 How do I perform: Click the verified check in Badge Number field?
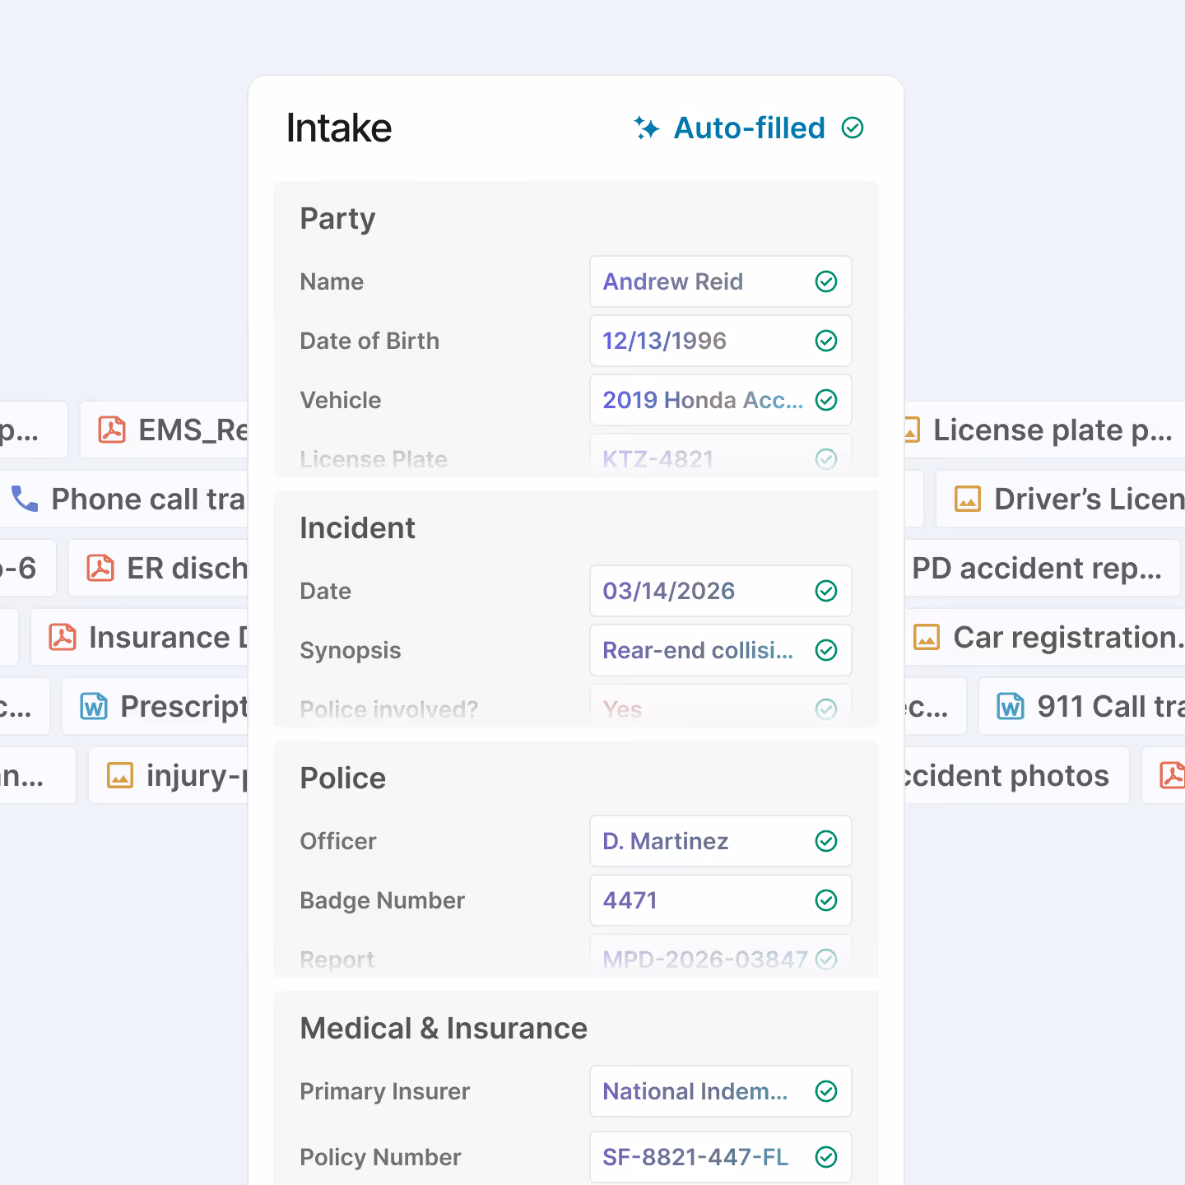(x=826, y=900)
